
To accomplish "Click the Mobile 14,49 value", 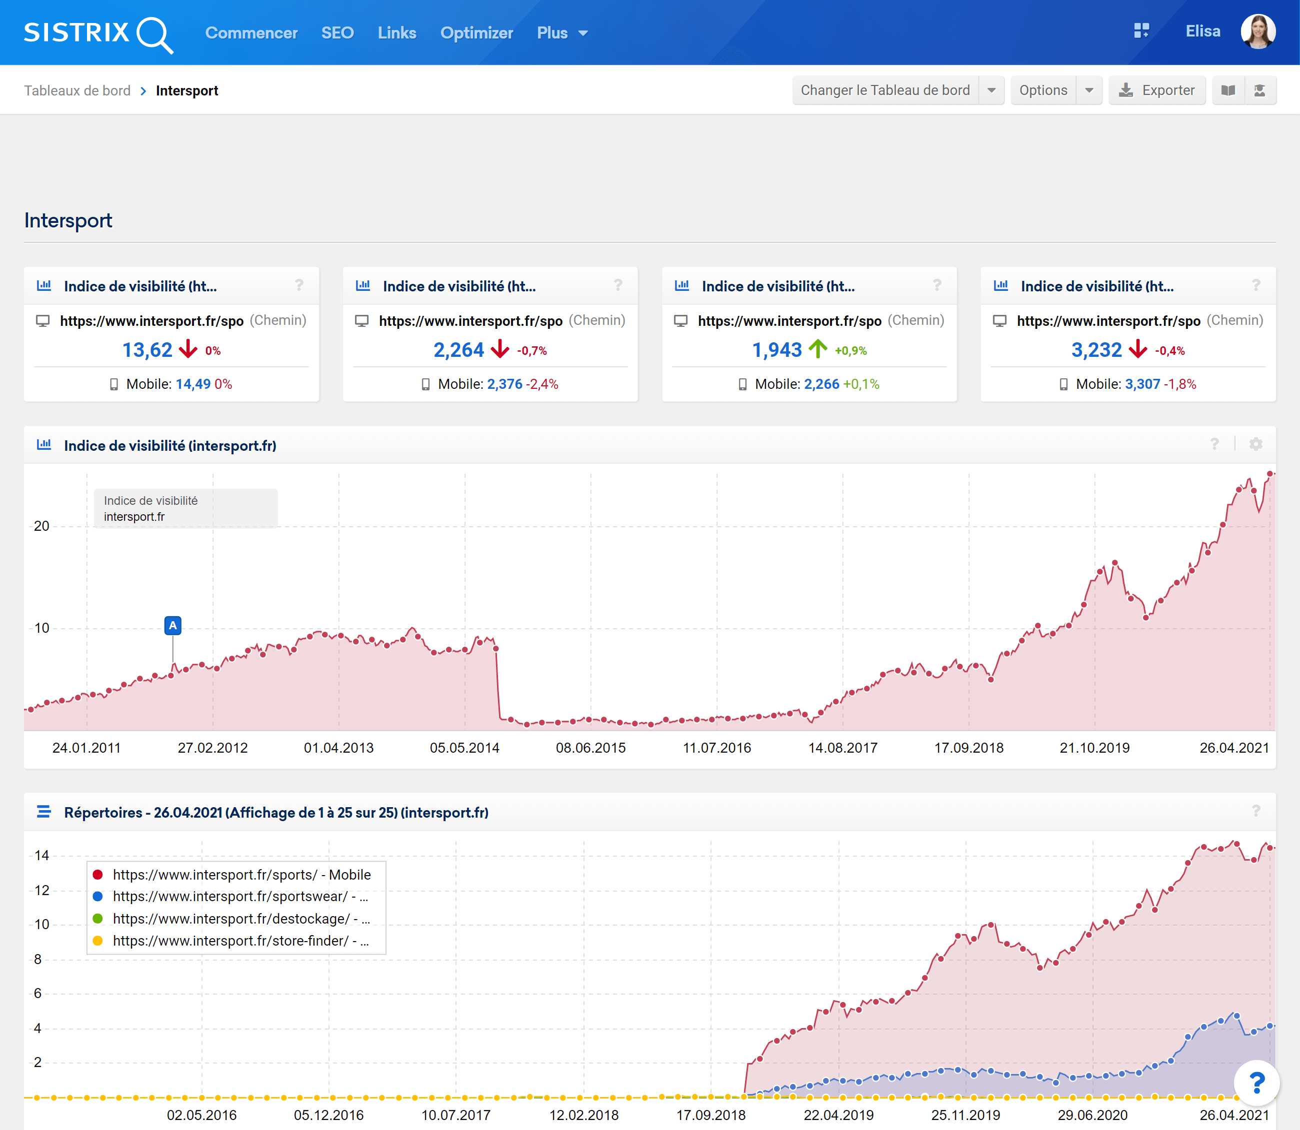I will point(193,384).
